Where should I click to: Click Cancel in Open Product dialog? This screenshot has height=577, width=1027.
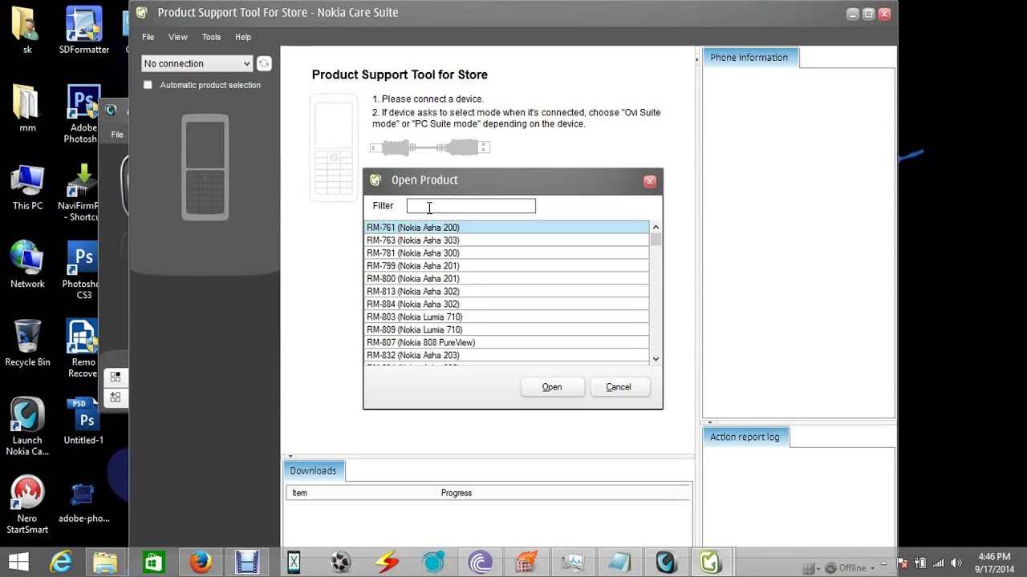pyautogui.click(x=619, y=387)
